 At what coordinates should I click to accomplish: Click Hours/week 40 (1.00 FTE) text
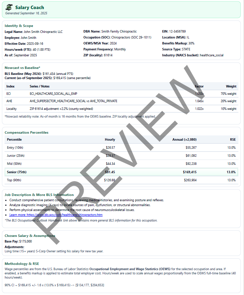[28, 50]
